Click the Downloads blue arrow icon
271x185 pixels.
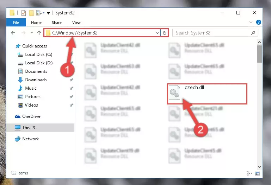point(20,80)
